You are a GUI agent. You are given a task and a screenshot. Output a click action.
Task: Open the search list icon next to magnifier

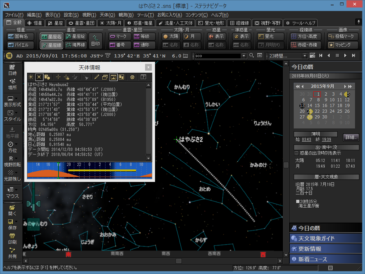click(x=260, y=55)
